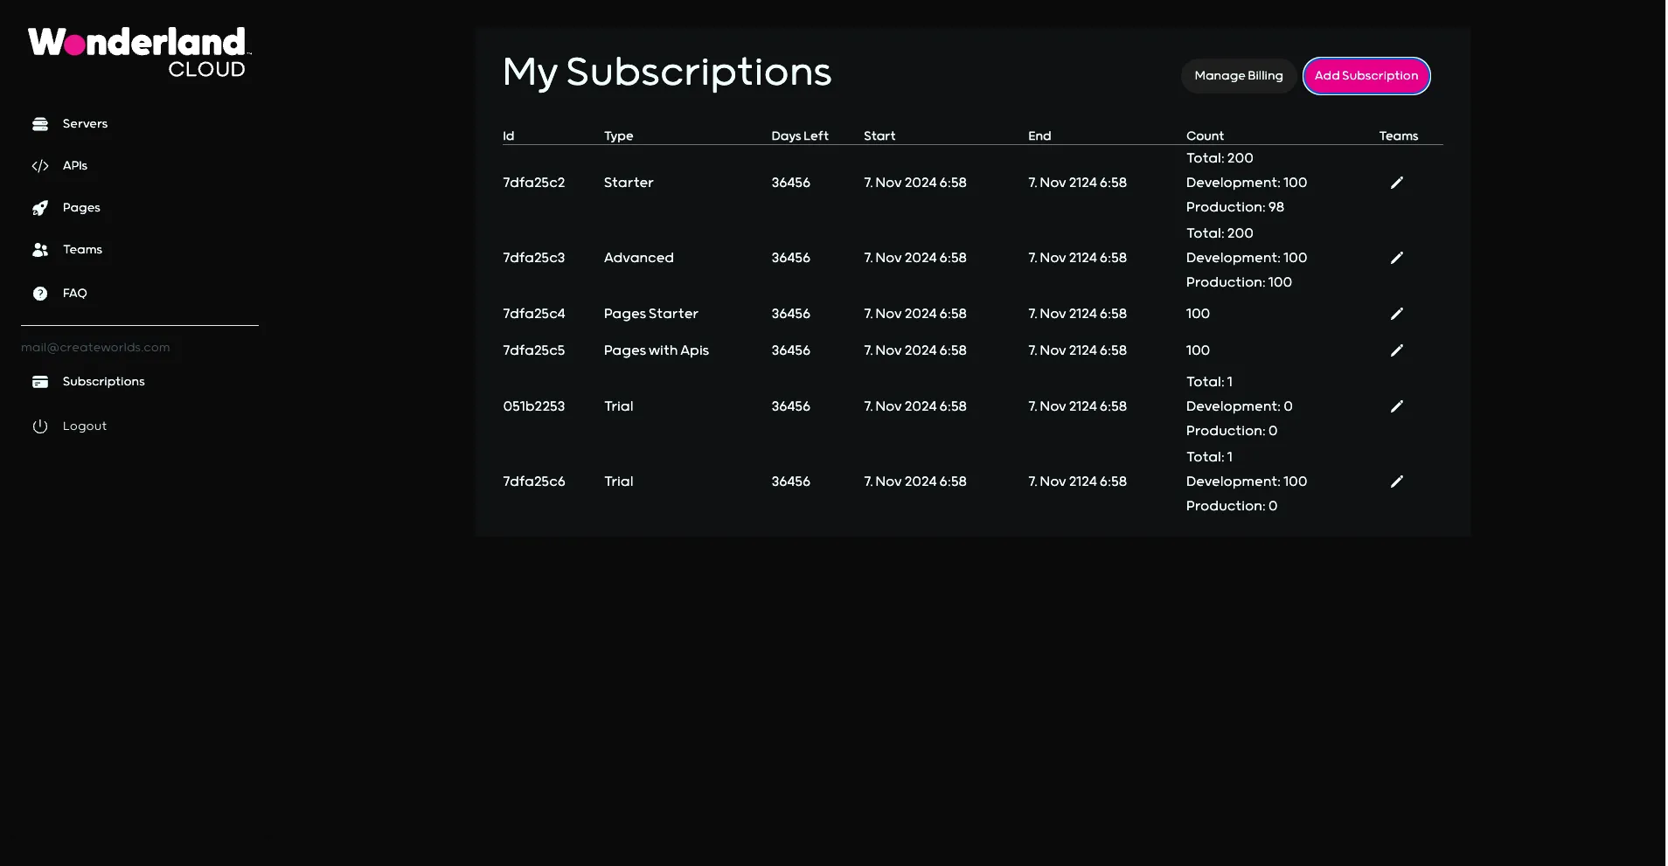1668x866 pixels.
Task: Edit teams for subscription 051b2253
Action: [x=1396, y=405]
